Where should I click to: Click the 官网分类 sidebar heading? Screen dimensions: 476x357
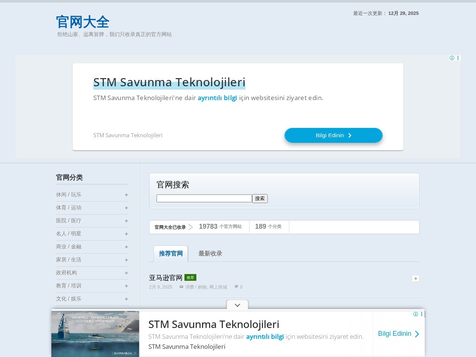[70, 177]
